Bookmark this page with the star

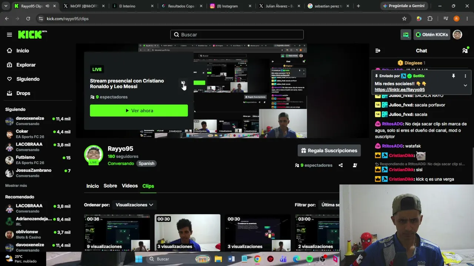pos(404,18)
